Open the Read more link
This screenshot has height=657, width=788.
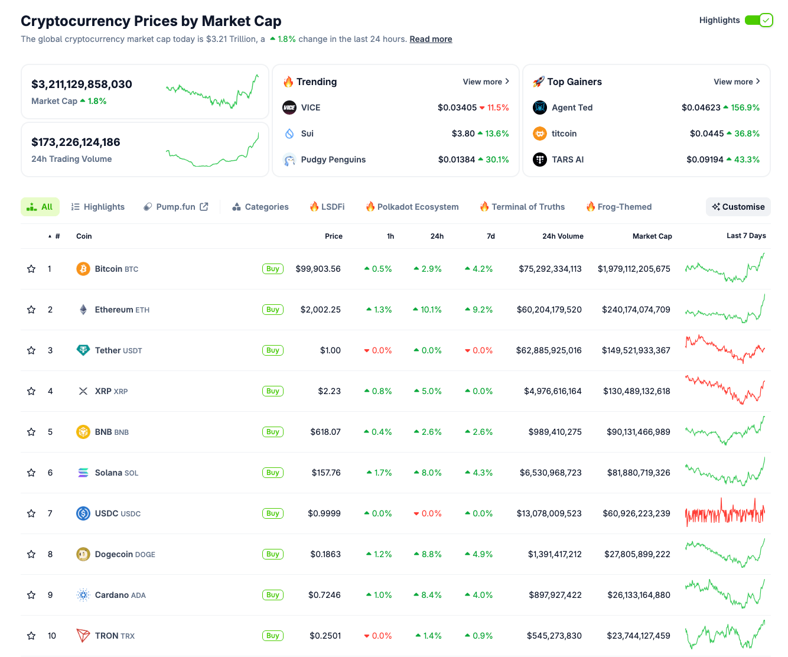coord(431,39)
